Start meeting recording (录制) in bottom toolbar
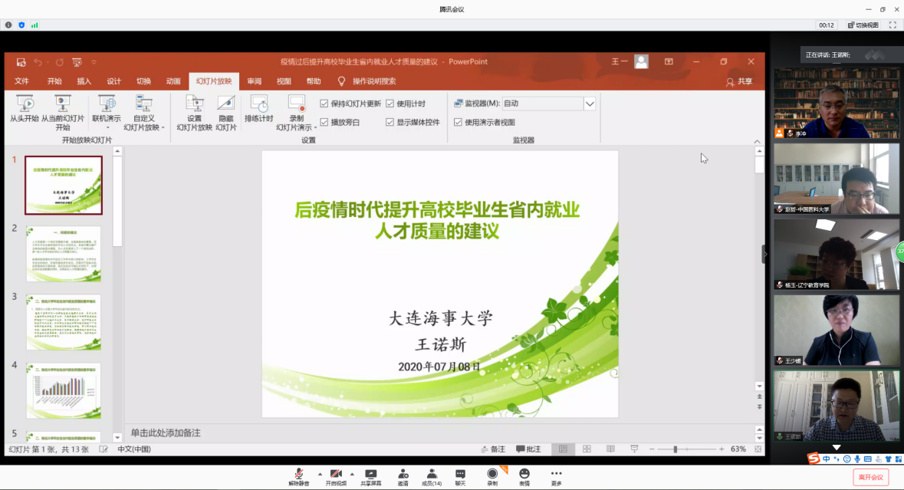This screenshot has height=490, width=904. pos(492,476)
